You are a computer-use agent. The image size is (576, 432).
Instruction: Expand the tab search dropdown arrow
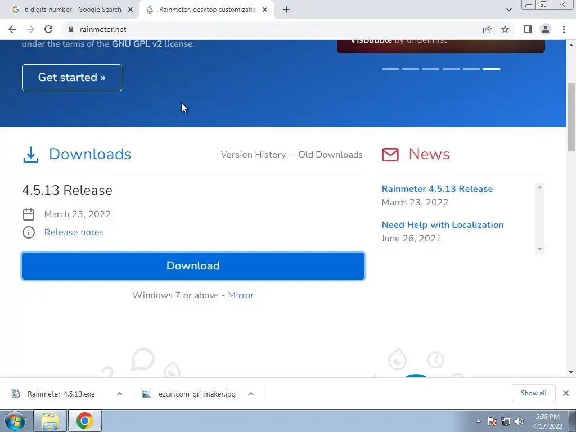508,10
